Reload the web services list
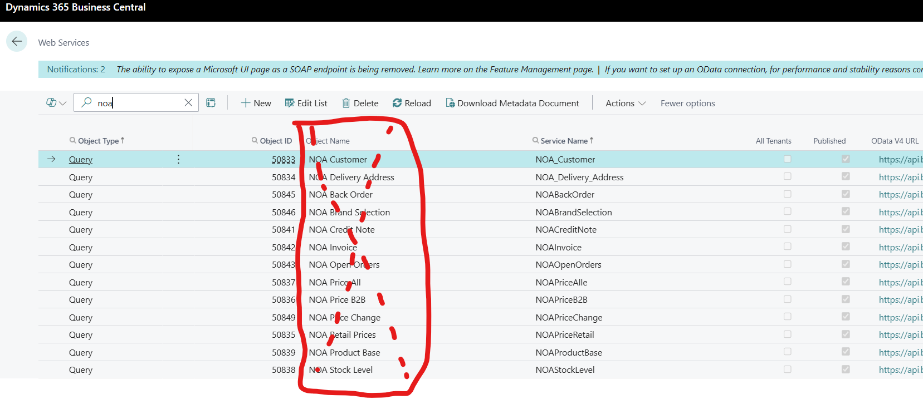 point(412,103)
